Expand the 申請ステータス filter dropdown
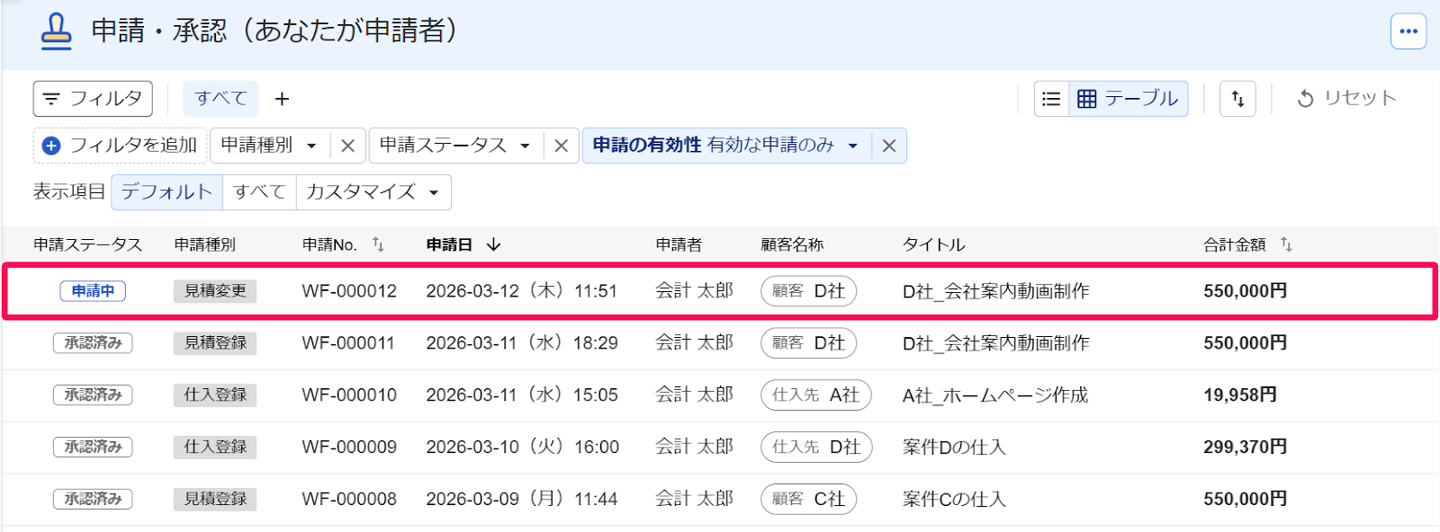 coord(456,146)
